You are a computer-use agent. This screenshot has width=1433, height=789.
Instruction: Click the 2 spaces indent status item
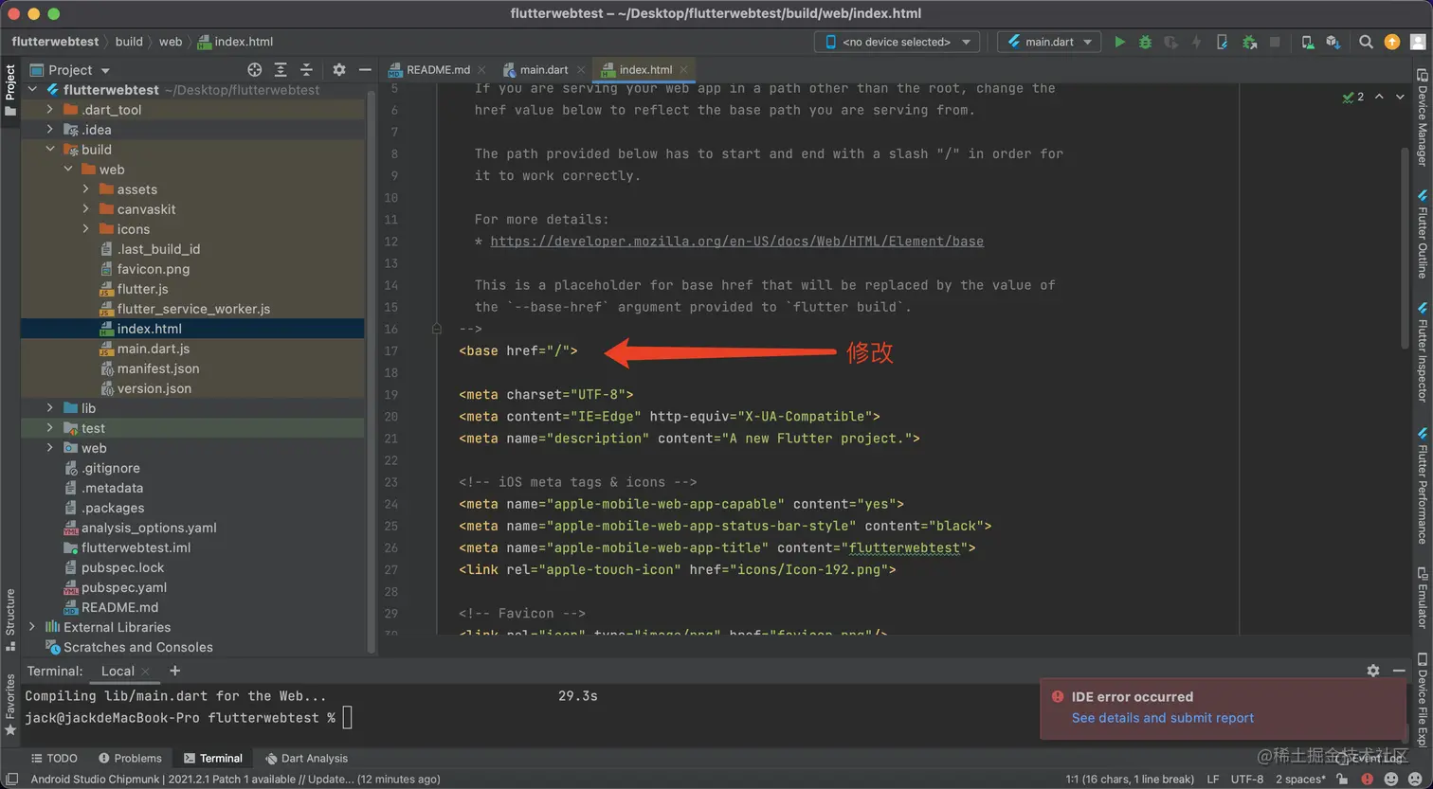(x=1300, y=780)
